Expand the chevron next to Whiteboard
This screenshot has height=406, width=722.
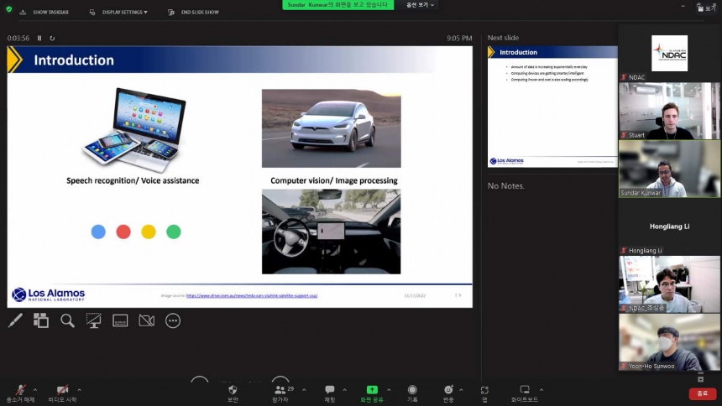tap(541, 390)
